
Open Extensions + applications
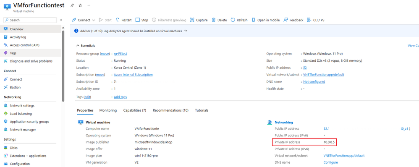click(28, 156)
